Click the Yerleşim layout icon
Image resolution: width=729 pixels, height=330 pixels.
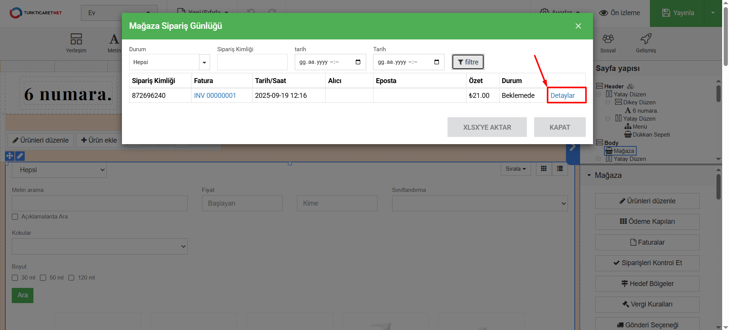coord(76,39)
